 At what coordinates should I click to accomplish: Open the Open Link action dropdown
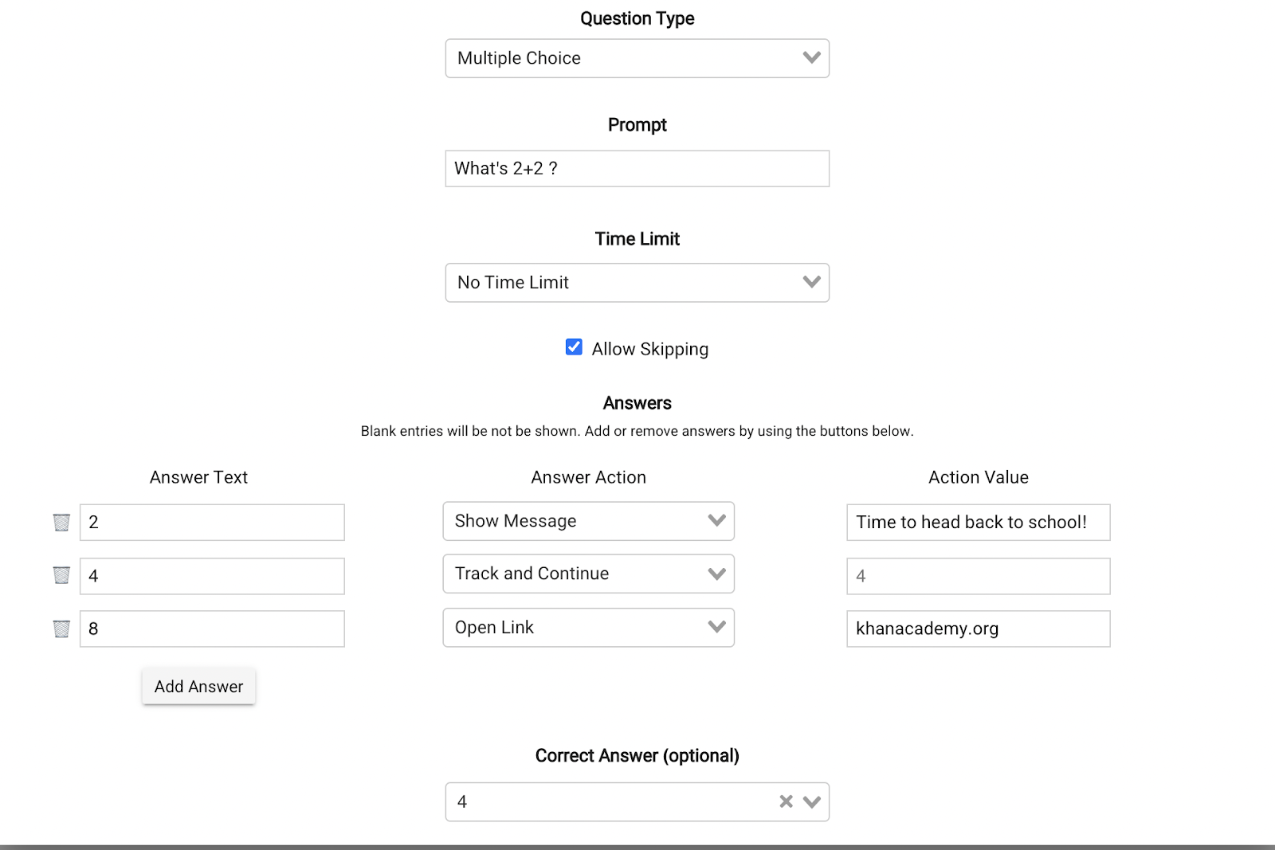(588, 628)
